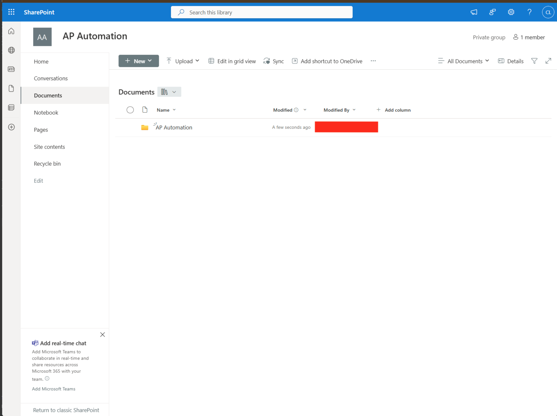
Task: Click the Create plus icon in left rail
Action: point(11,127)
